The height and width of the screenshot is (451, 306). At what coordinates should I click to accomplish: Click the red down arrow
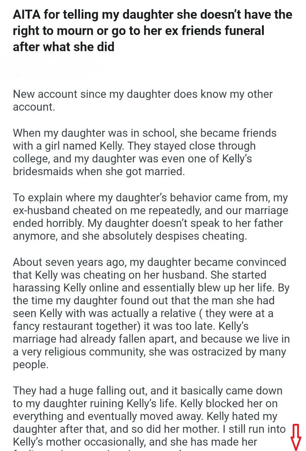(x=297, y=437)
